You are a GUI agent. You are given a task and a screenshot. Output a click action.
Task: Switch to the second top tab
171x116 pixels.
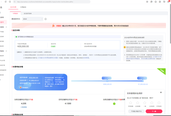(23, 7)
